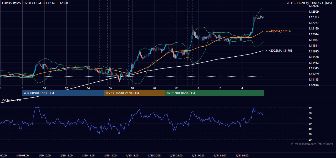
Task: Click bottom time label 8/21 00:00
Action: point(198,156)
